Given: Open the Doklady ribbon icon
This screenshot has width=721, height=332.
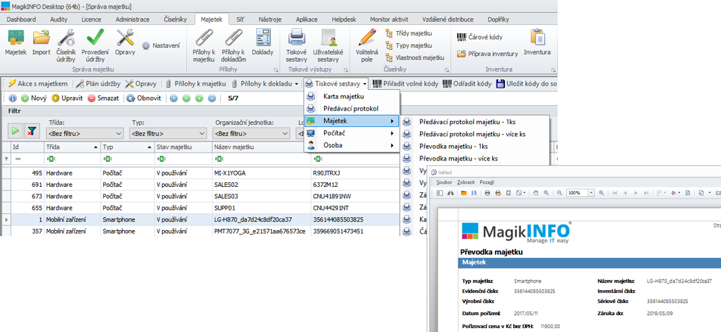Looking at the screenshot, I should click(263, 43).
